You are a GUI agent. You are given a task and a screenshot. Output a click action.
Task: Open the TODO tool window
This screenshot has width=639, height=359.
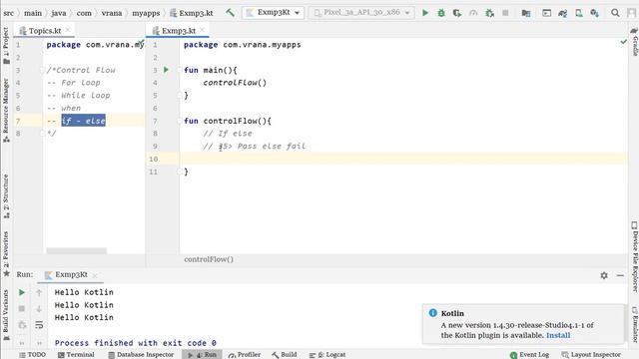(32, 355)
